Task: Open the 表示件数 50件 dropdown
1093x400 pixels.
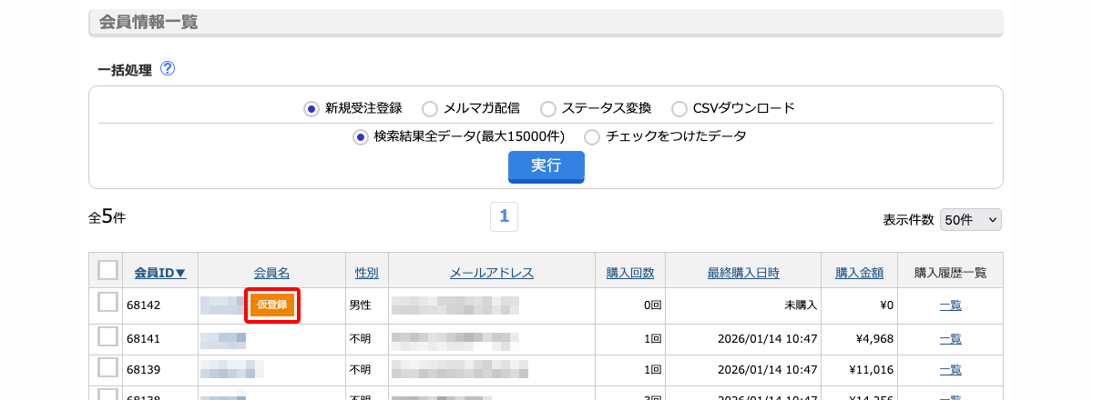Action: click(x=971, y=219)
